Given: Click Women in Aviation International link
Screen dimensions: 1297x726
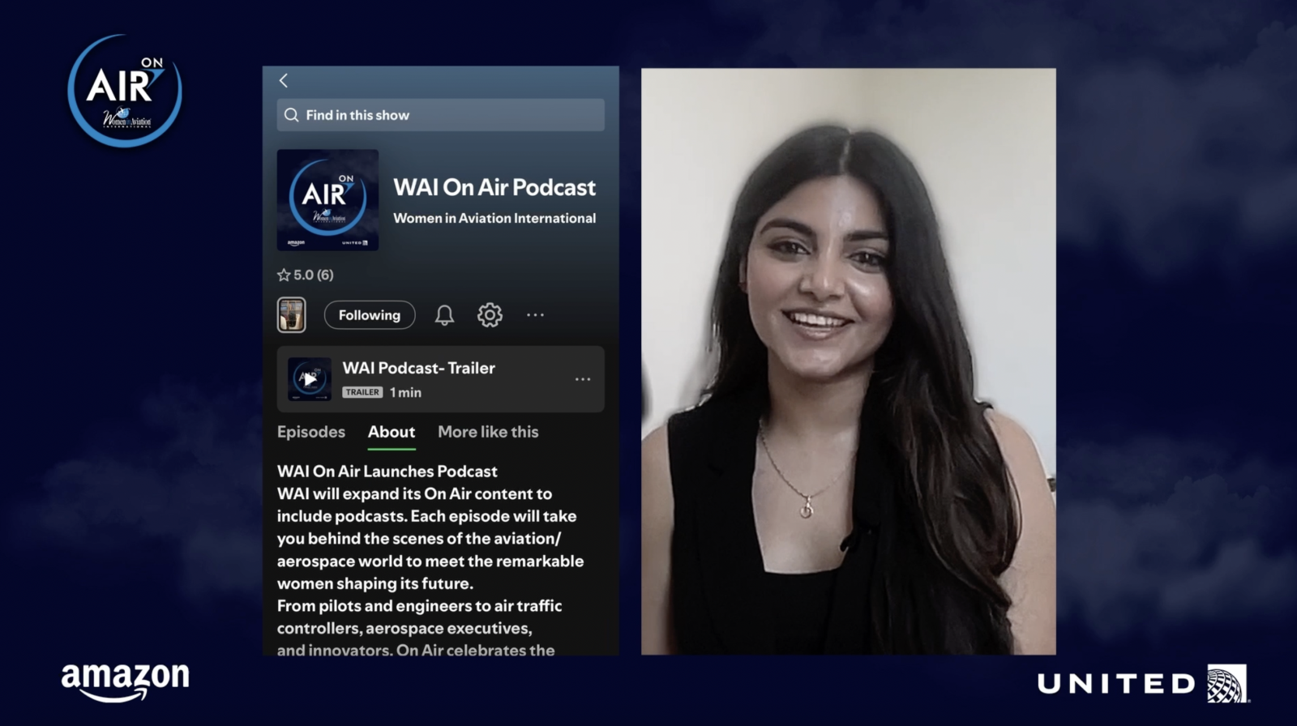Looking at the screenshot, I should pyautogui.click(x=494, y=218).
